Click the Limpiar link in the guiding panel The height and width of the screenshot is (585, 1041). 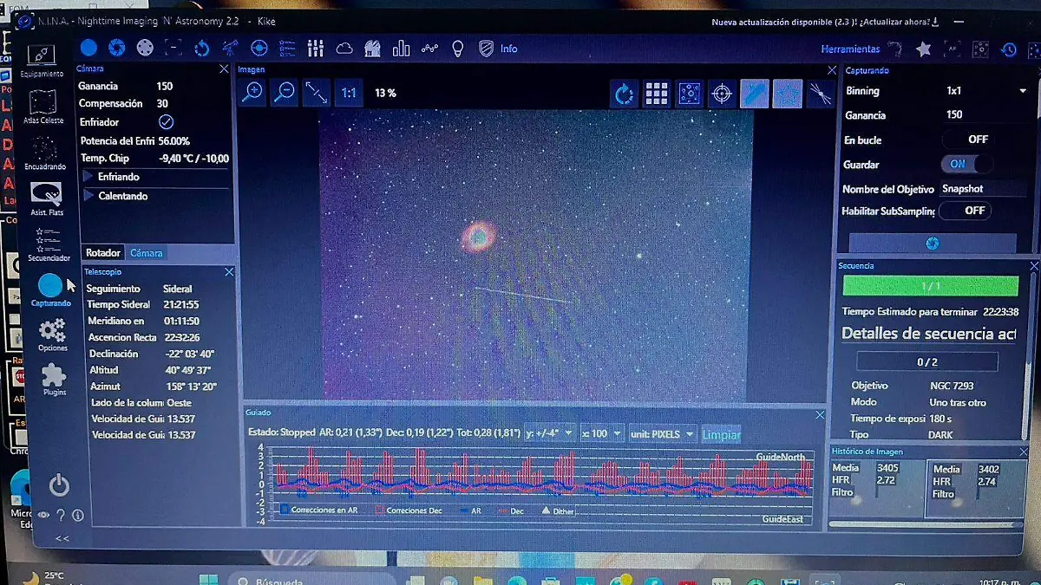pyautogui.click(x=721, y=434)
